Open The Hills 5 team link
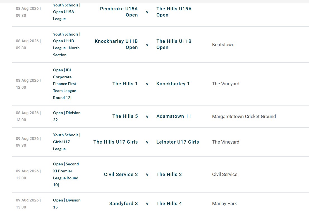Screen dimensions: 309x211 tap(125, 116)
